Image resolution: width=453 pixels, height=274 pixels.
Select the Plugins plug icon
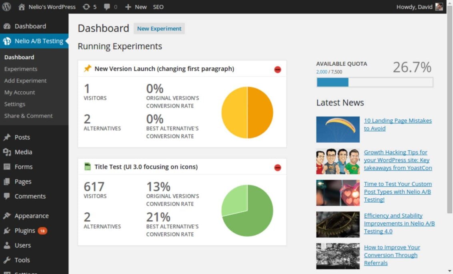9,230
